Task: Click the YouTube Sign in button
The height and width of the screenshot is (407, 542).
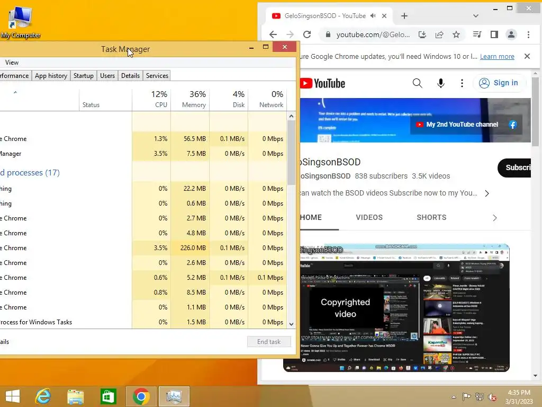Action: point(499,83)
